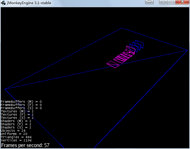The image size is (190, 149).
Task: Click the jMonkeyEngine monkey icon in title bar
Action: (x=3, y=3)
